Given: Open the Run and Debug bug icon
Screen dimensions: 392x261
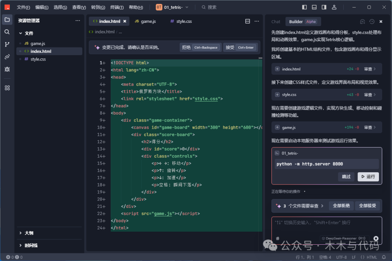Looking at the screenshot, I should pos(7,69).
